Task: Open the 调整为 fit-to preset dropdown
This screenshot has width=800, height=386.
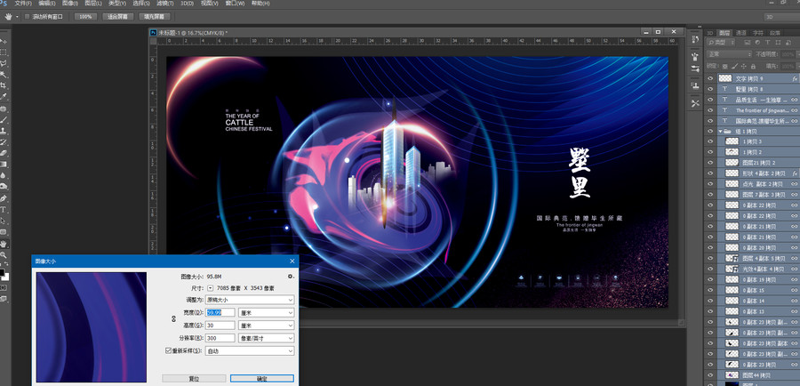Action: [250, 300]
